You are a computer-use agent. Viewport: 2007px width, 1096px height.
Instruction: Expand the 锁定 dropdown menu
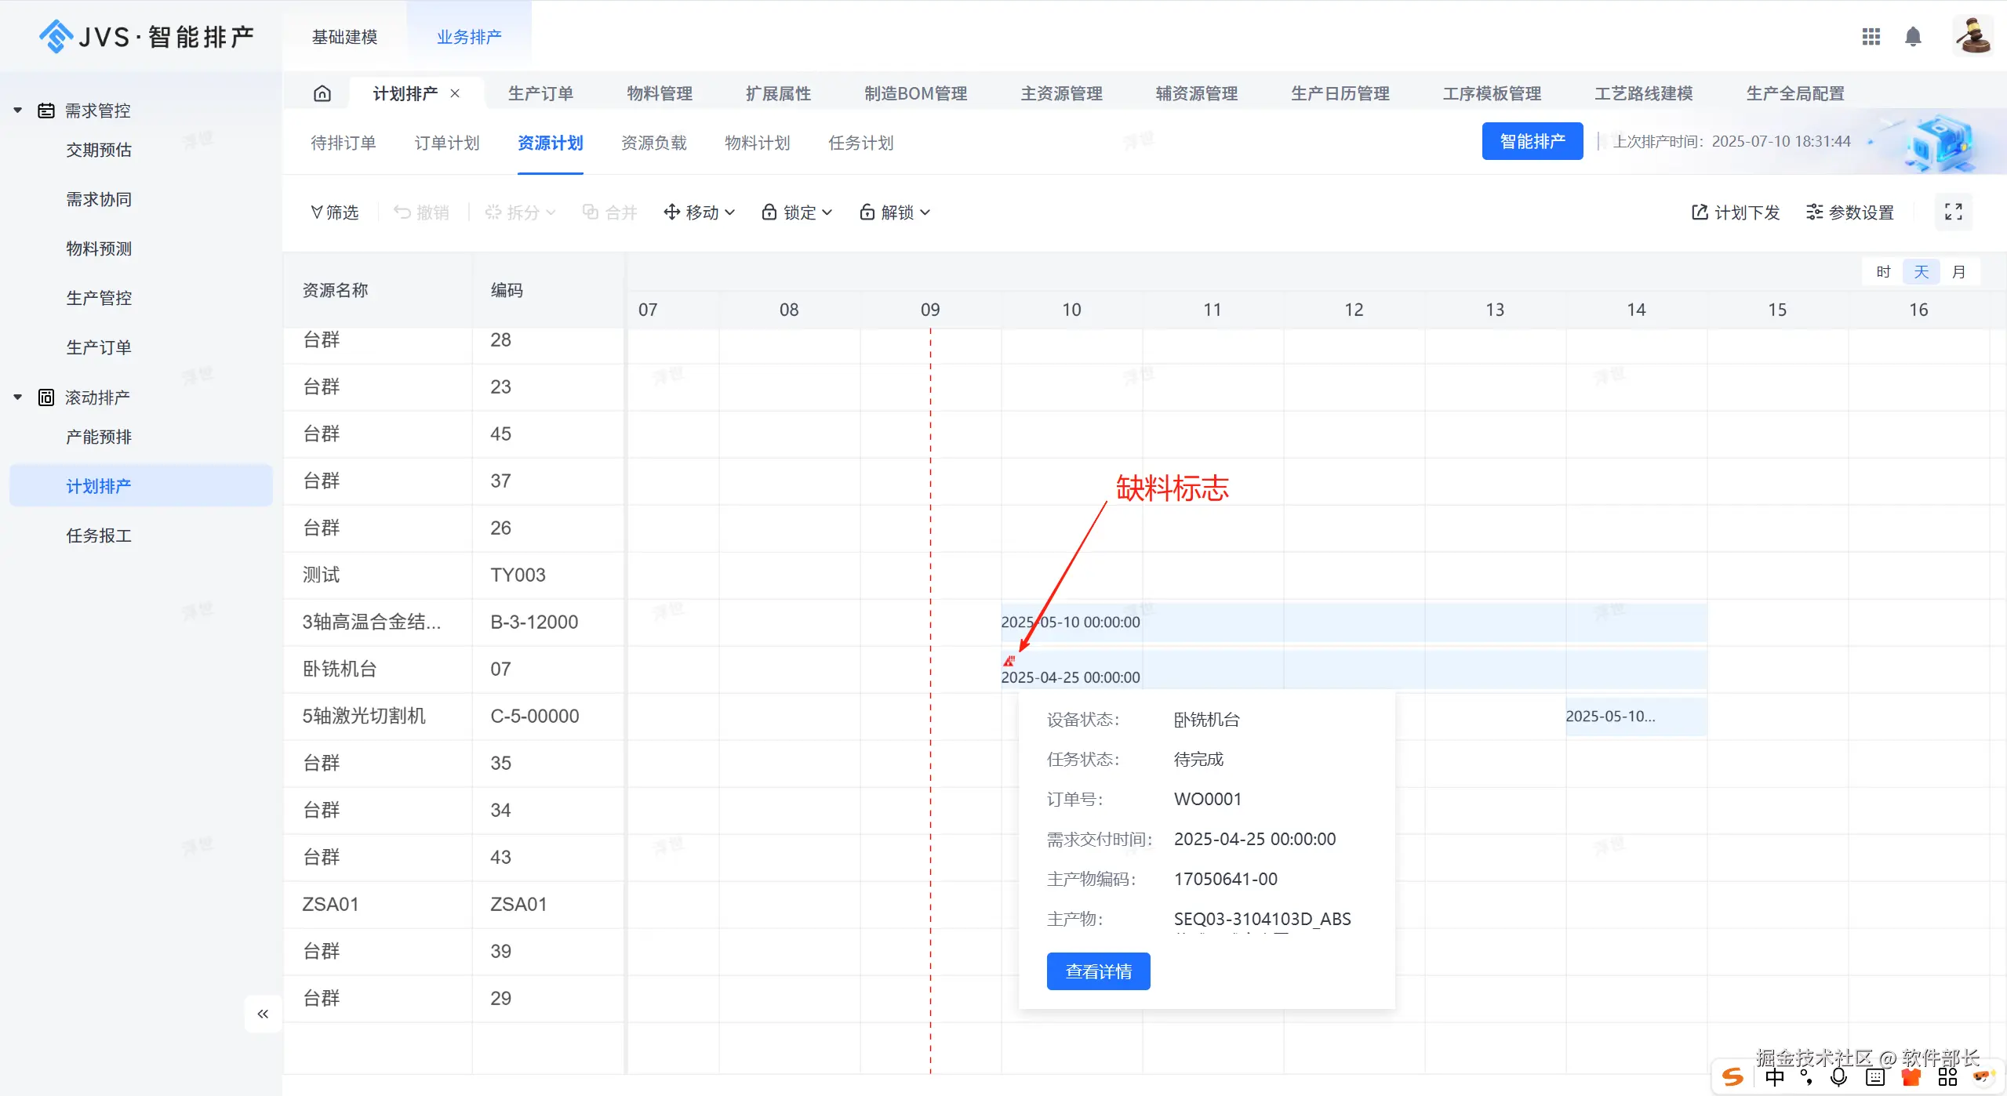pos(797,212)
